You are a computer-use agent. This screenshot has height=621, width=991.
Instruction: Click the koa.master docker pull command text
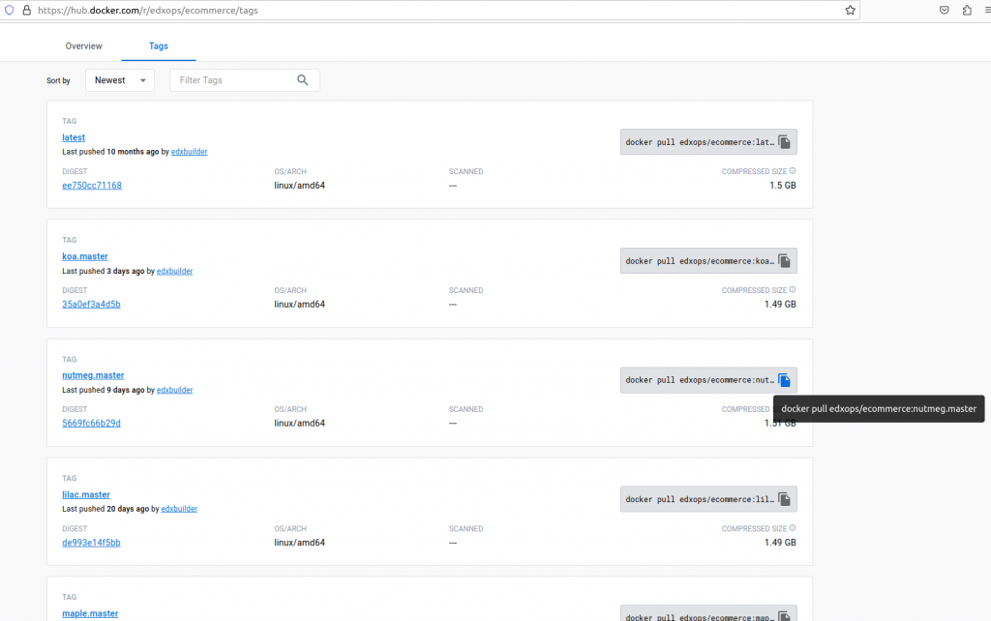click(x=700, y=261)
